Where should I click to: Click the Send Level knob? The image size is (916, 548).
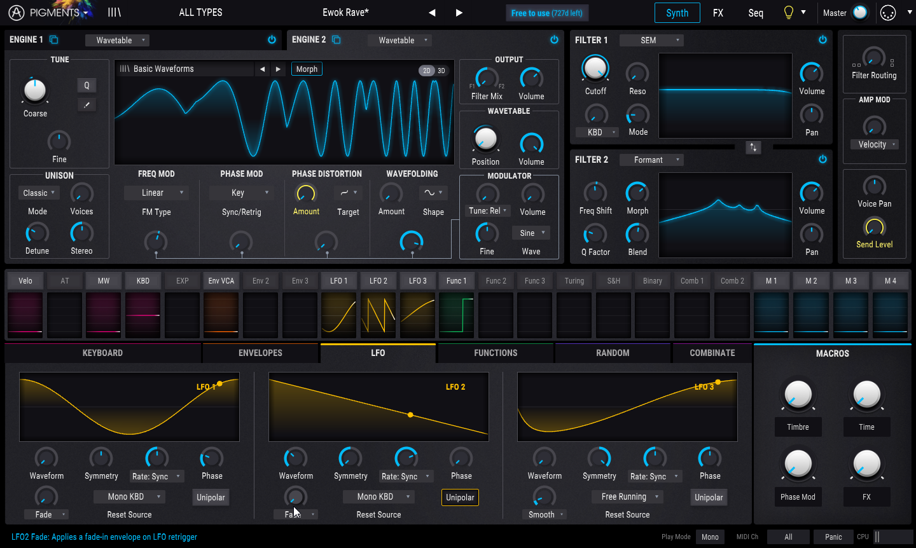point(874,227)
